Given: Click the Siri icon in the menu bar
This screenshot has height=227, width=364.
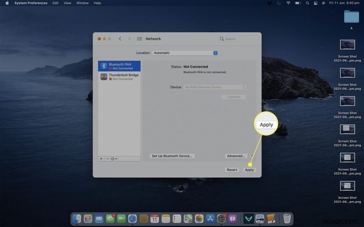Looking at the screenshot, I should (x=324, y=3).
